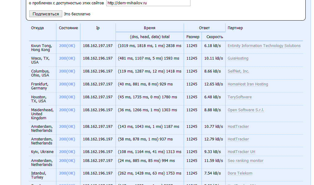
Task: Open the Open Software S.r.l. link
Action: [246, 110]
